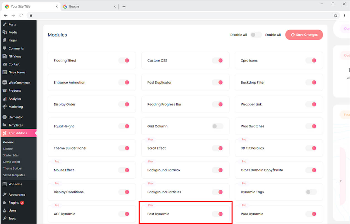The height and width of the screenshot is (224, 350).
Task: Open the License submenu item
Action: tap(8, 149)
